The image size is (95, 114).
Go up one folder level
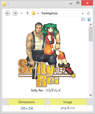pos(27,13)
